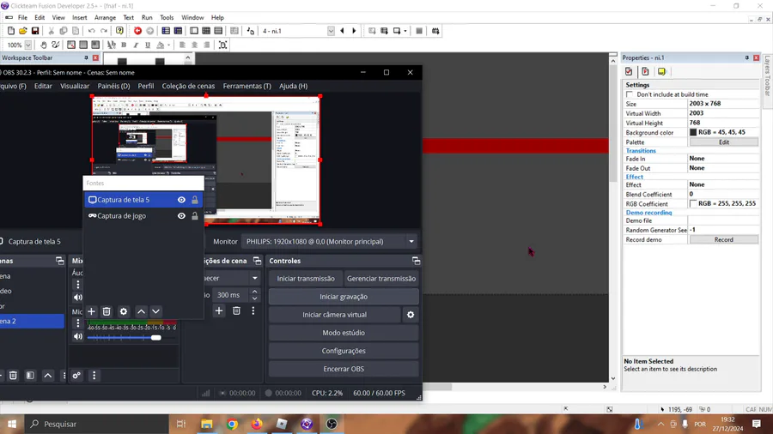Toggle visibility of Captura de jogo
This screenshot has height=434, width=773.
(181, 216)
